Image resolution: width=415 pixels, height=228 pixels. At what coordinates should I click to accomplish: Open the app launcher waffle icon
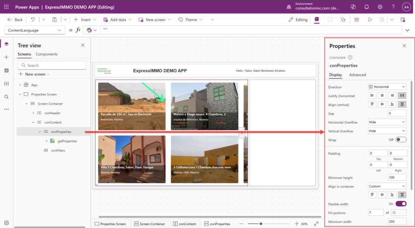pos(6,7)
